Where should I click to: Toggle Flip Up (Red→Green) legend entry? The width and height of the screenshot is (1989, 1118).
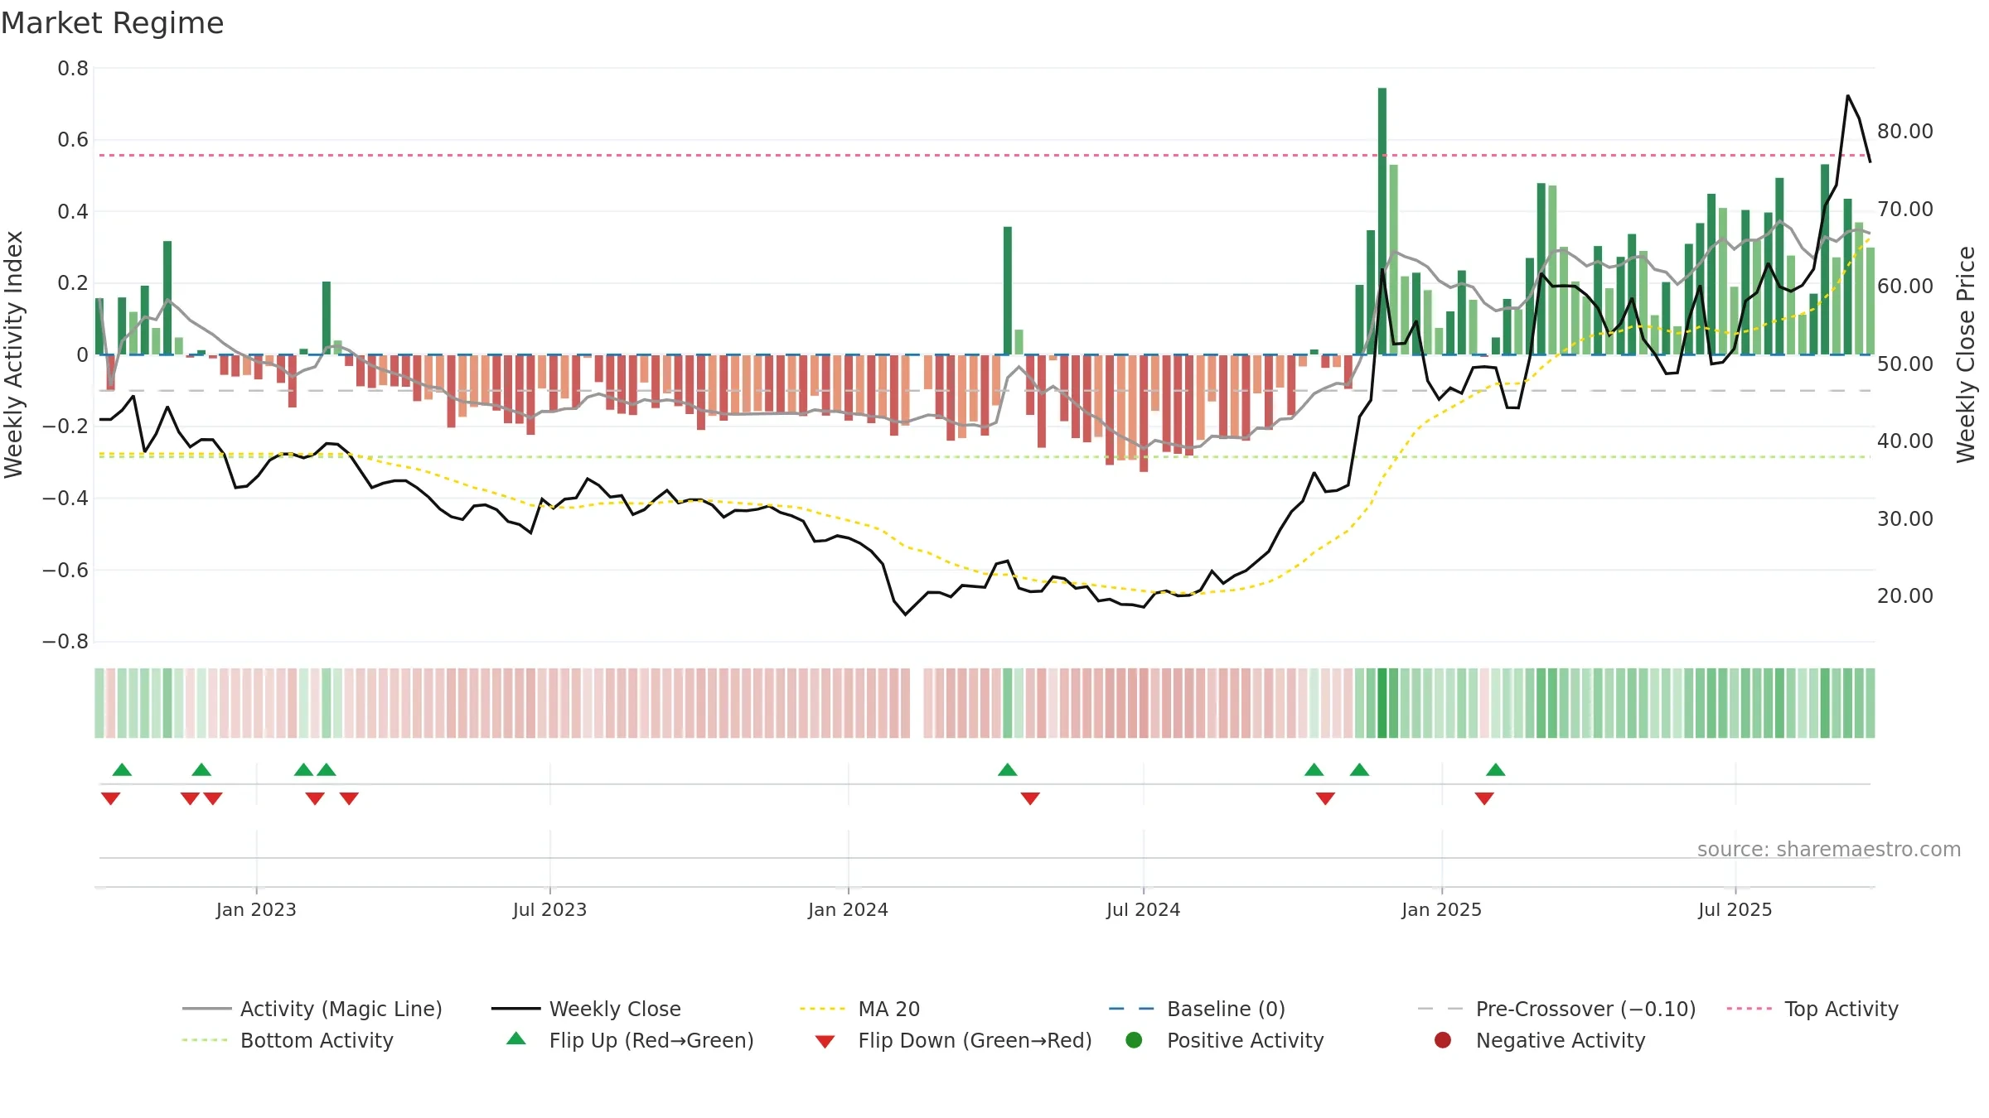[630, 1040]
